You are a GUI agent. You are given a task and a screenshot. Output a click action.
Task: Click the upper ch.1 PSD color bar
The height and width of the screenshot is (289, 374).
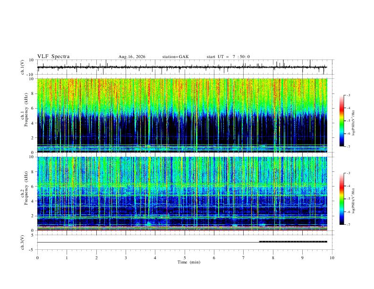[x=341, y=121]
